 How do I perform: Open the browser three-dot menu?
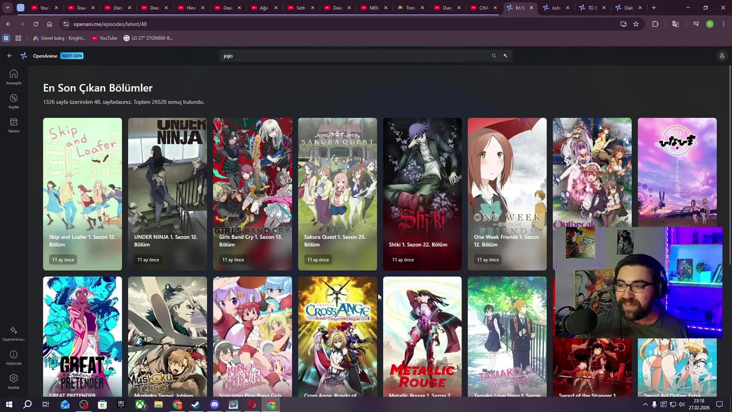coord(723,24)
